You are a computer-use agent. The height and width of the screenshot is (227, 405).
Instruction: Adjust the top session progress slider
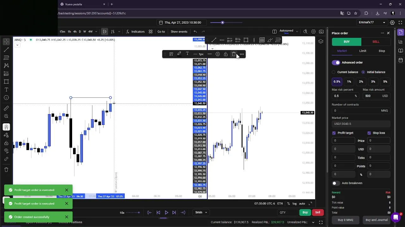pos(226,22)
